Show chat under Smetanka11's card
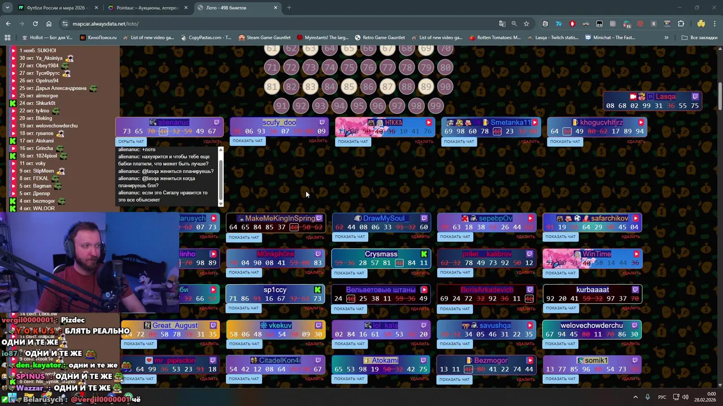Viewport: 723px width, 406px height. (x=459, y=142)
